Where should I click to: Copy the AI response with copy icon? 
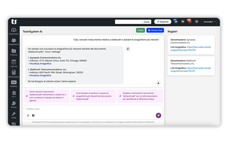(128, 49)
